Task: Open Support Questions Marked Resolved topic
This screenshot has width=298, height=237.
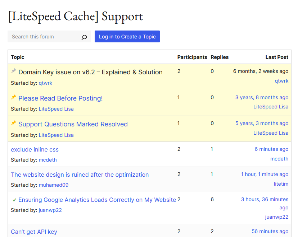Action: point(73,124)
